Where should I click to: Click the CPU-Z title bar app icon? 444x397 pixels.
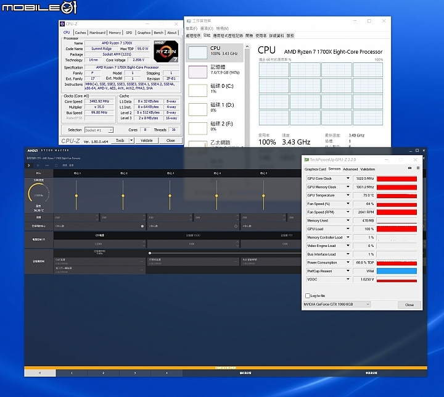(x=62, y=24)
